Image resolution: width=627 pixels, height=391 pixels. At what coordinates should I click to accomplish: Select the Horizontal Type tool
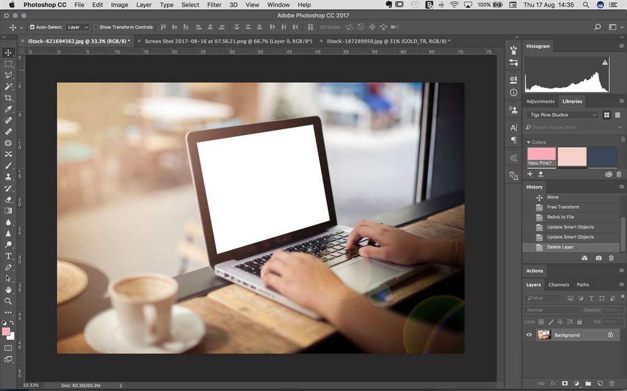tap(9, 256)
